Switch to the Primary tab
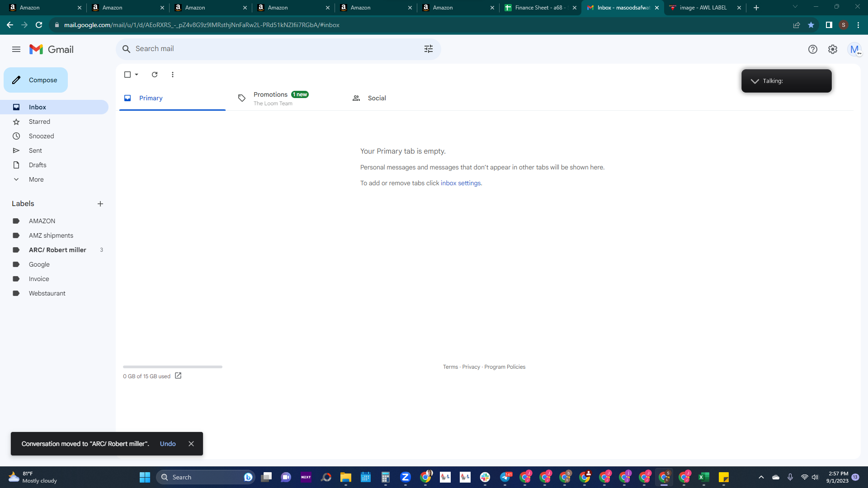This screenshot has width=868, height=488. click(x=172, y=98)
